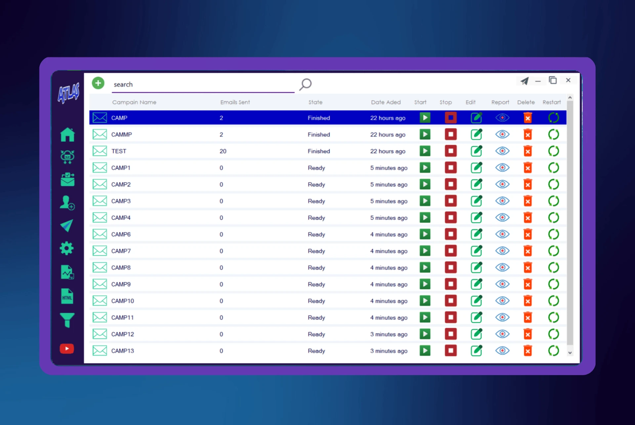
Task: Click the YouTube icon in sidebar
Action: (x=67, y=349)
